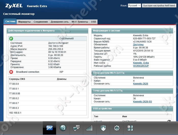Viewport: 178px width, 135px height.
Task: Switch to the USB tab
Action: (93, 22)
